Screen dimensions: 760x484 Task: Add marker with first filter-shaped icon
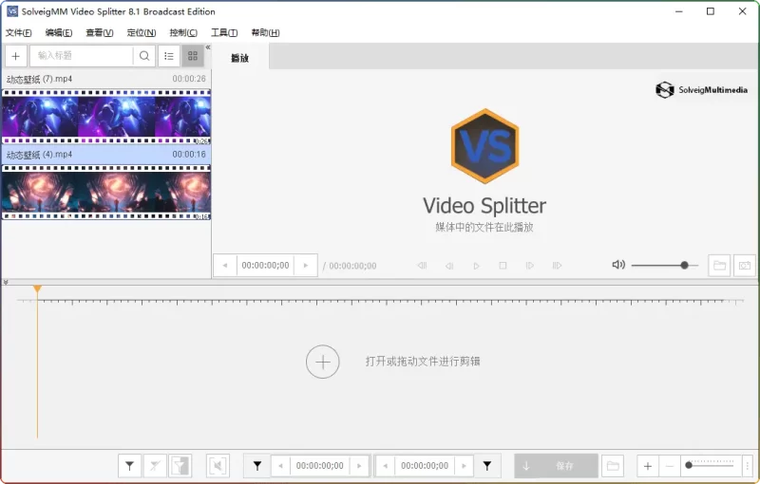[129, 466]
